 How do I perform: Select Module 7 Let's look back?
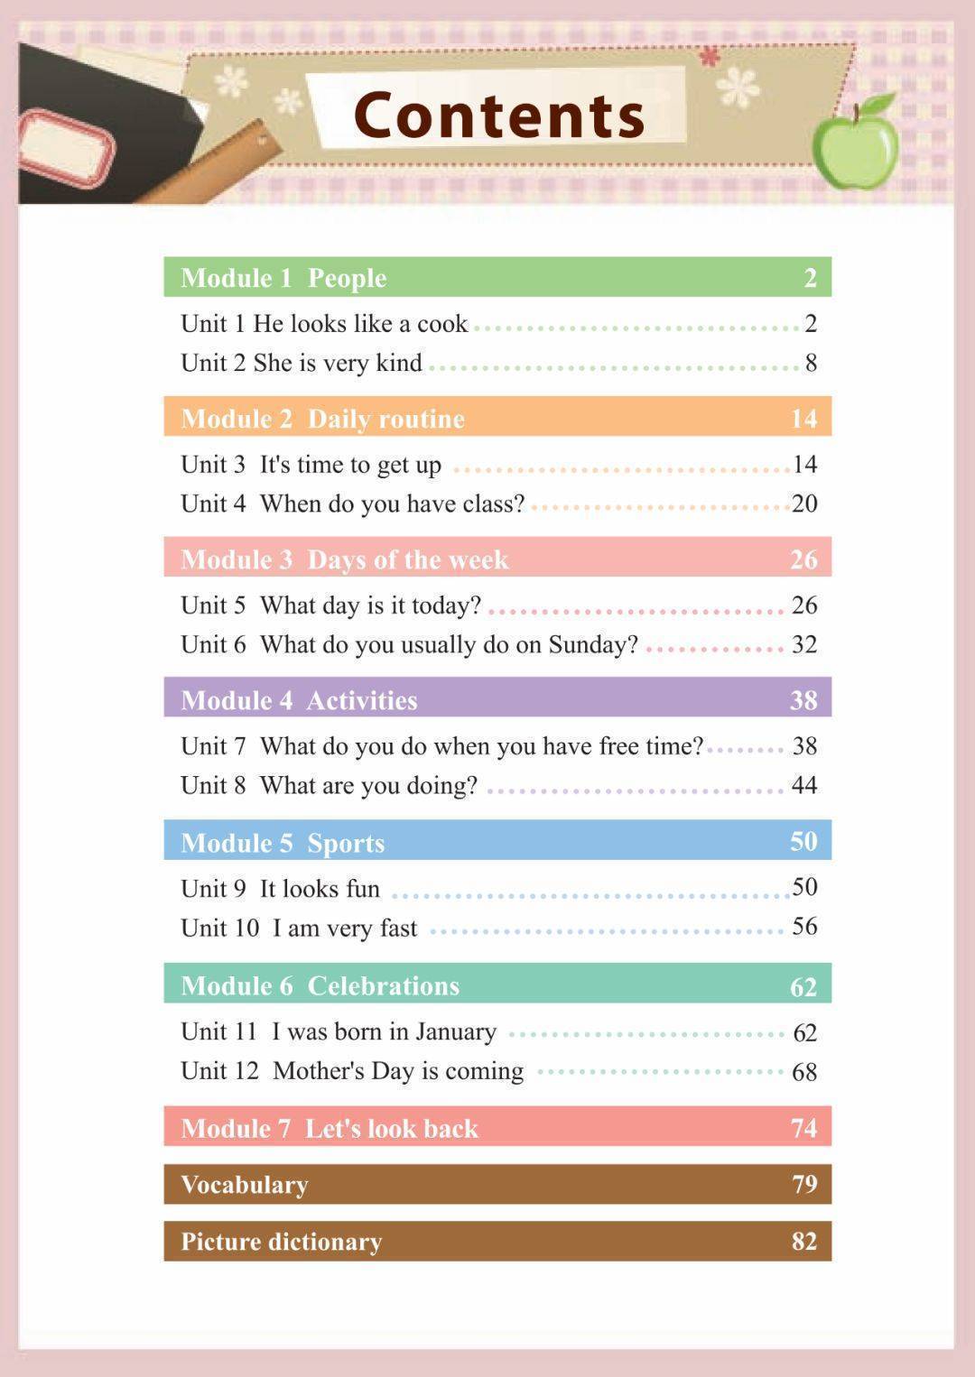497,1127
